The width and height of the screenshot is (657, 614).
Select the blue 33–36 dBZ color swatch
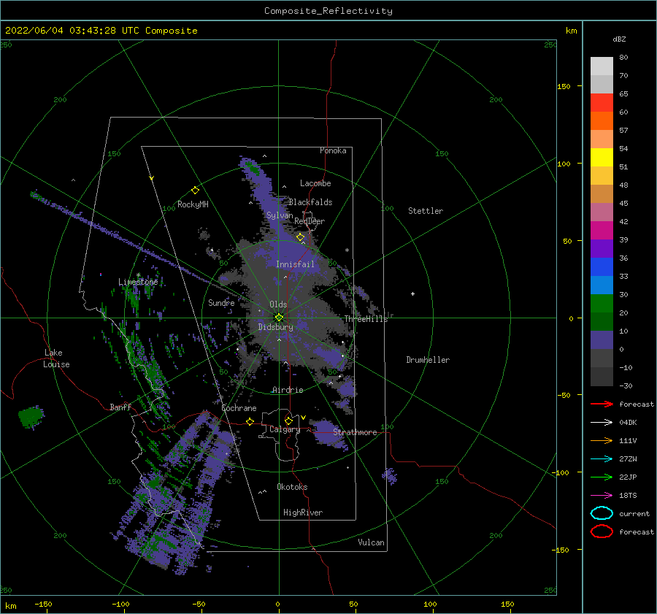tap(602, 267)
